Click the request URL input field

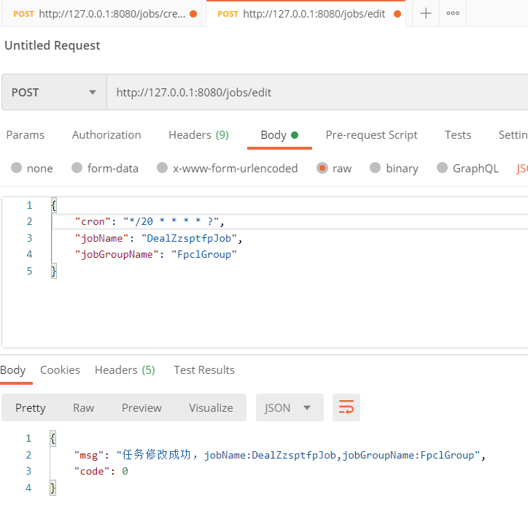[317, 93]
